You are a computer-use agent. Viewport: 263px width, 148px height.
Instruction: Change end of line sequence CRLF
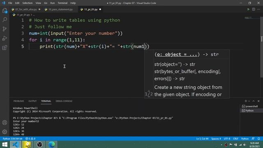pyautogui.click(x=235, y=139)
